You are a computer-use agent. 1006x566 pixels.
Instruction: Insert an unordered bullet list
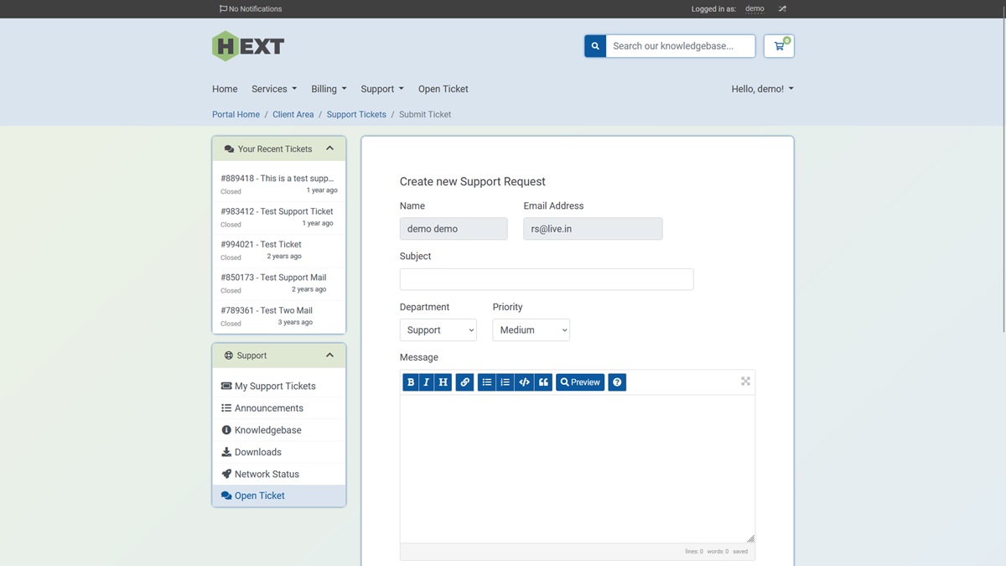[486, 382]
